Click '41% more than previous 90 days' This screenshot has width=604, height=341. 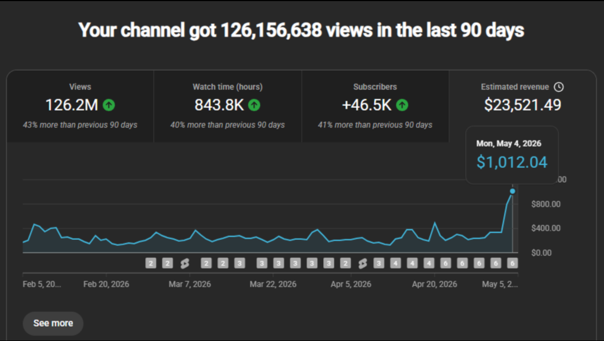point(375,125)
